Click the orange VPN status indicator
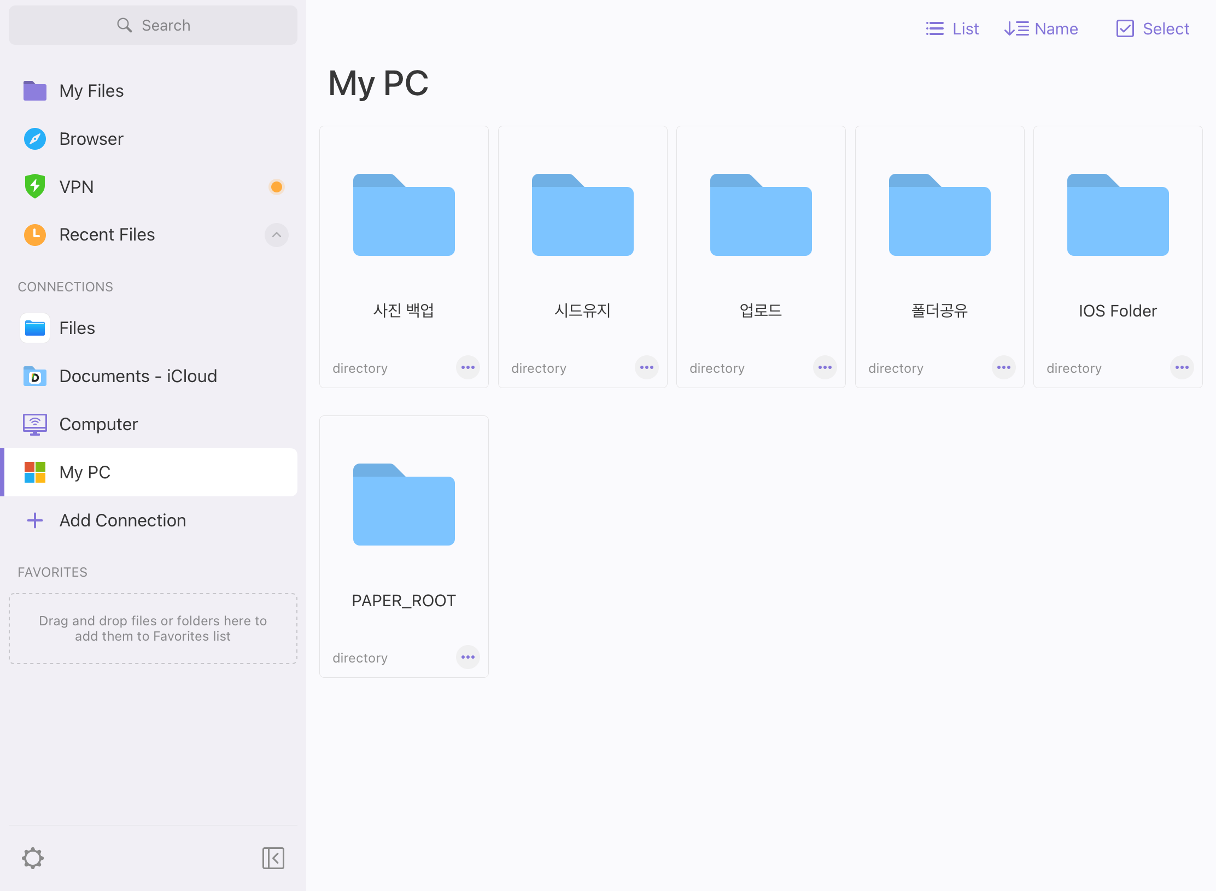 click(x=277, y=187)
